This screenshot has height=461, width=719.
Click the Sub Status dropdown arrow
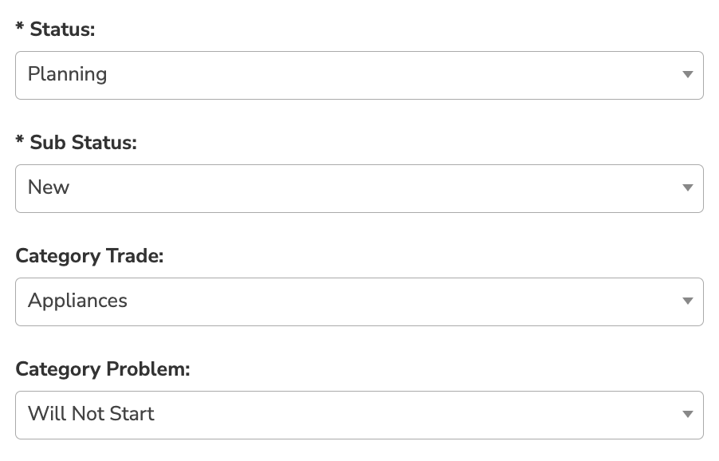pyautogui.click(x=687, y=187)
